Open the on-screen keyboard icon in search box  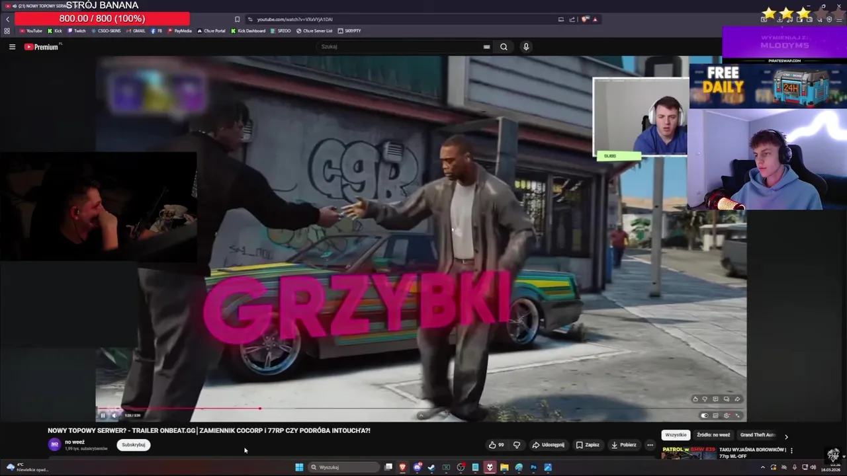pos(486,47)
